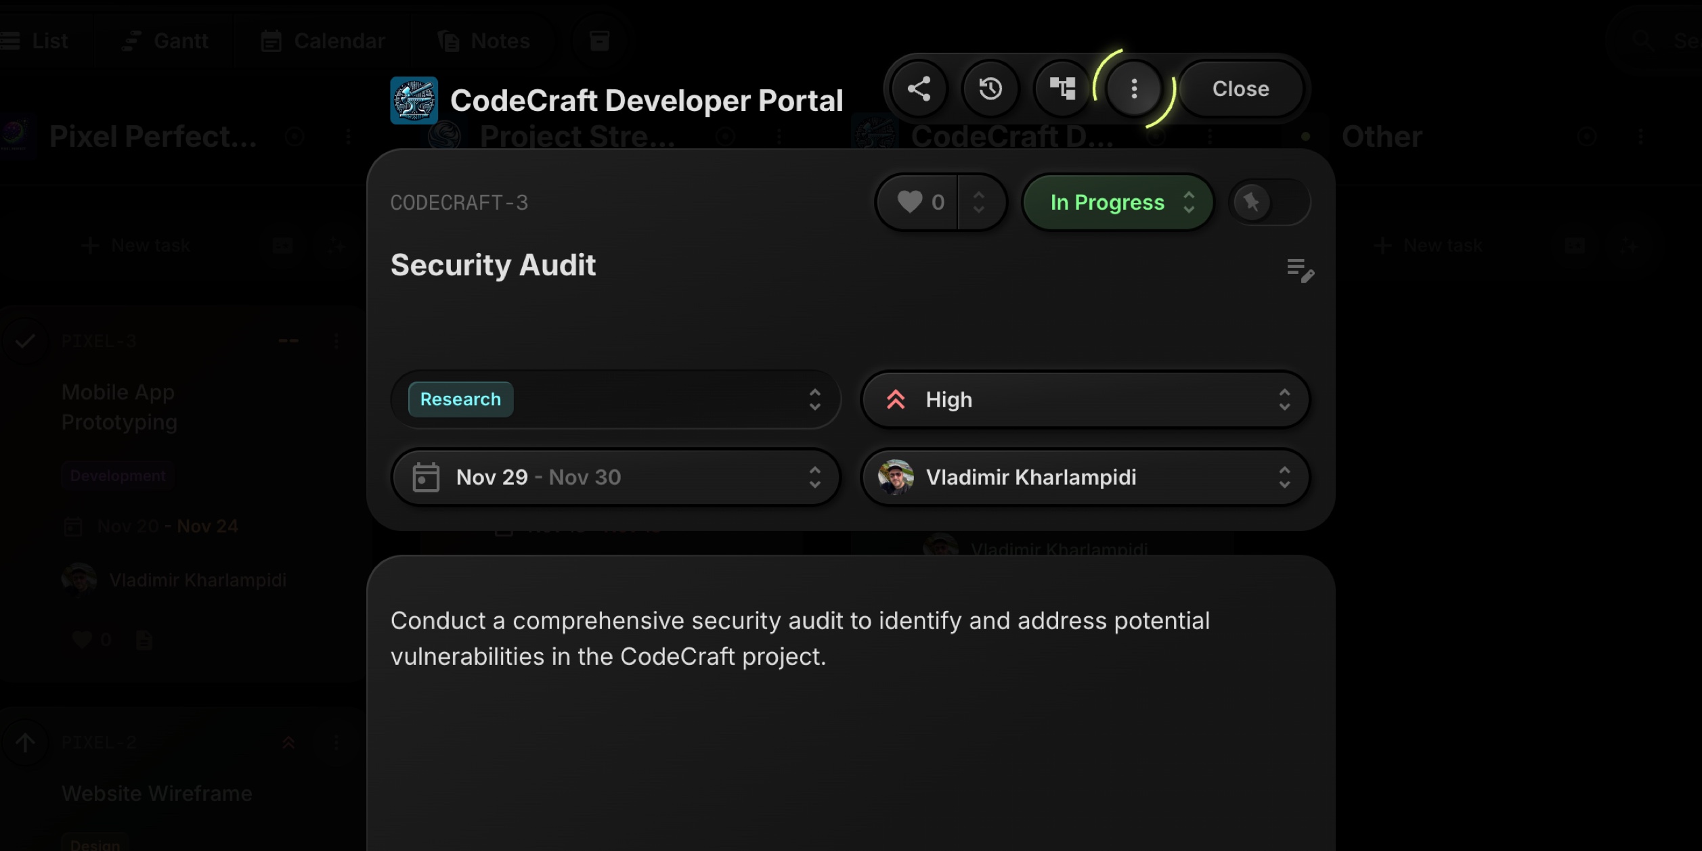Screen dimensions: 1702x851
Task: Open the subtask hierarchy icon
Action: 1062,89
